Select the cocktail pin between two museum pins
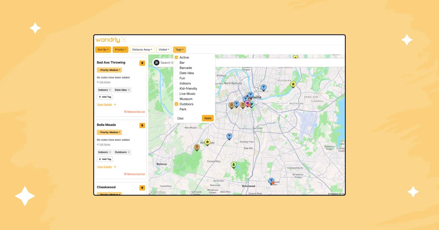The image size is (439, 230). (237, 104)
